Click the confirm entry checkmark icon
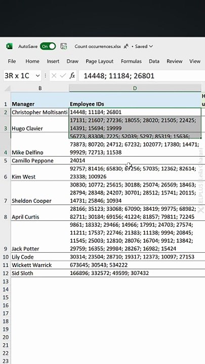 63,76
